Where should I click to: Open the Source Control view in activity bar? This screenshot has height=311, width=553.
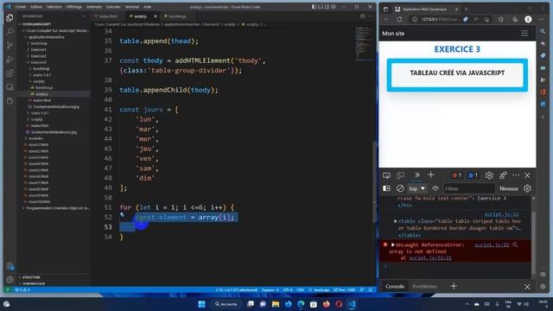[10, 45]
